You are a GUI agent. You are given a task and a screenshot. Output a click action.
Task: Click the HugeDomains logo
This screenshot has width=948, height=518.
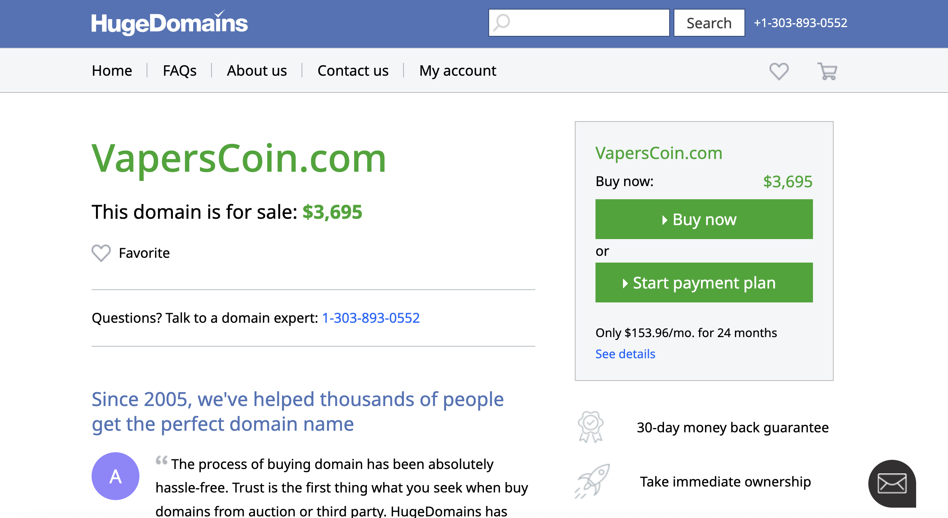click(169, 23)
